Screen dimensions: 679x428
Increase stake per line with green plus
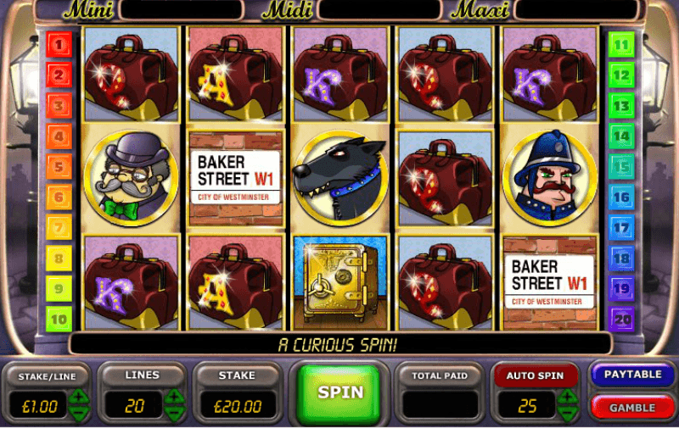coord(79,397)
